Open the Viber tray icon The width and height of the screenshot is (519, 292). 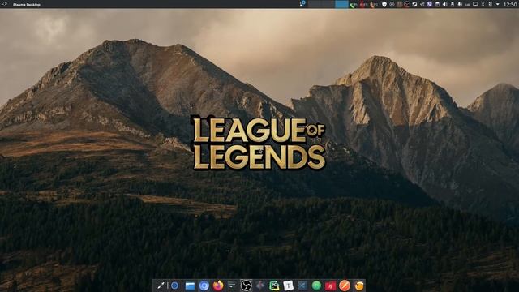pos(430,4)
